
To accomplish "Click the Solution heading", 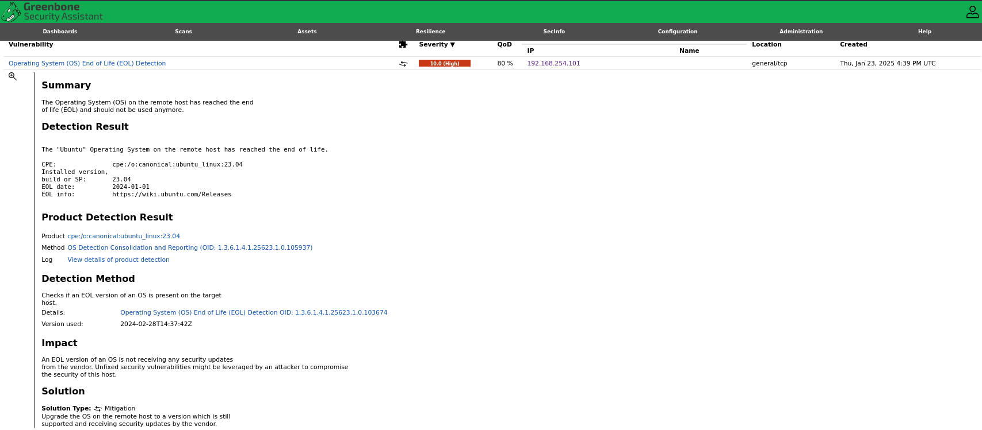I will pos(63,392).
